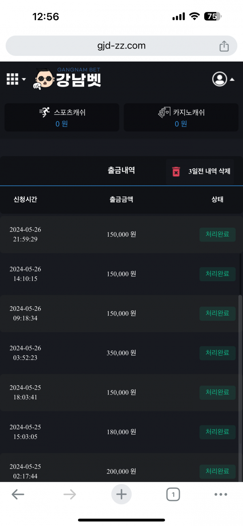This screenshot has width=243, height=526.
Task: Tap the share icon in address bar
Action: click(x=224, y=46)
